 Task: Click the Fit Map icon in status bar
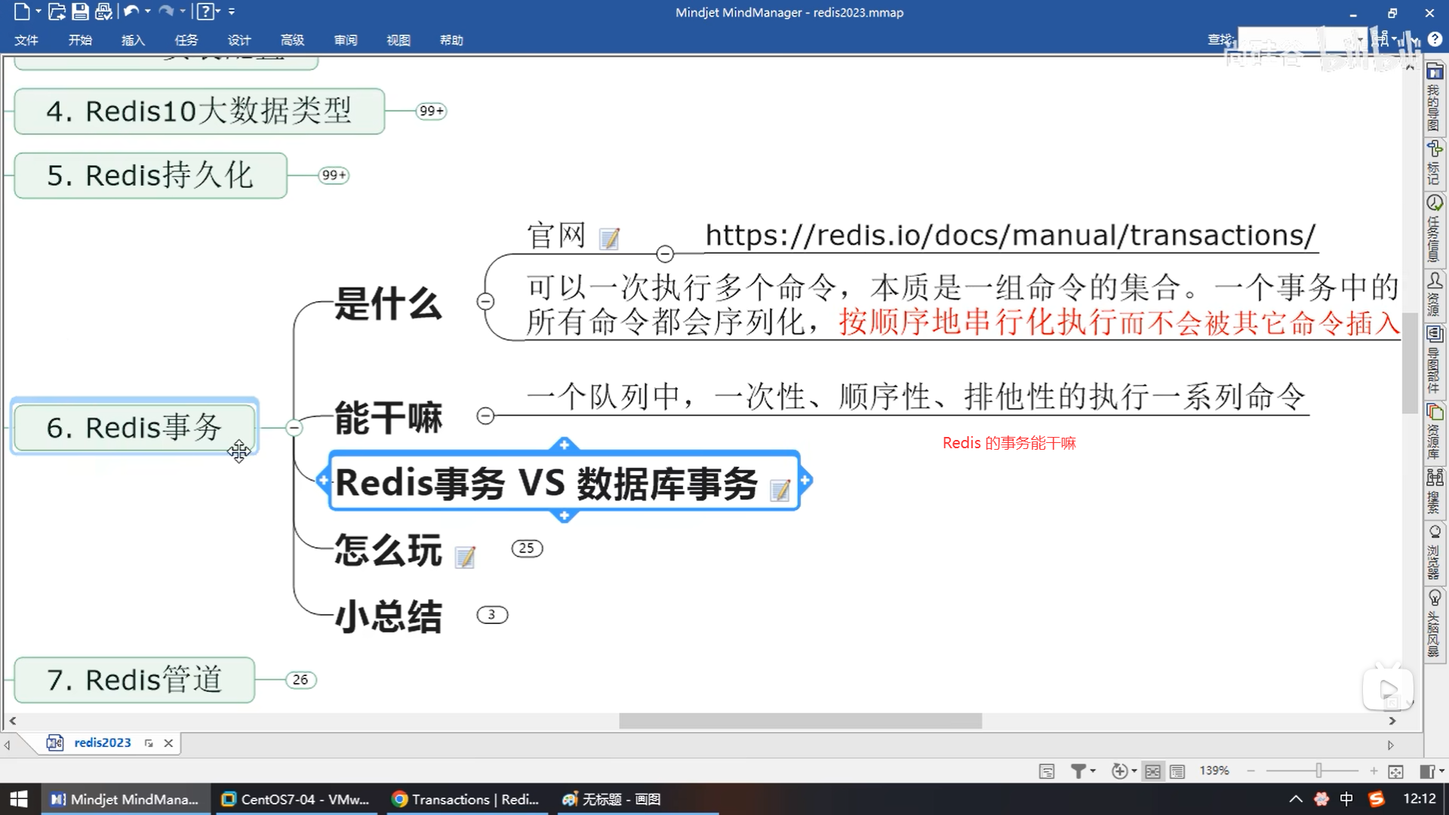1395,771
